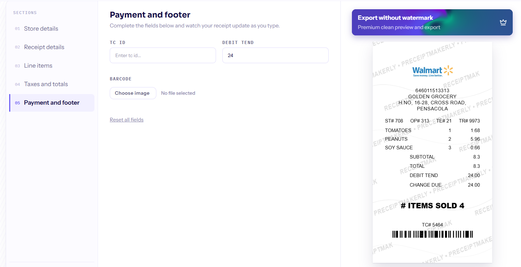Click the 'SOY SAUCE' line item
The image size is (521, 267).
[399, 148]
